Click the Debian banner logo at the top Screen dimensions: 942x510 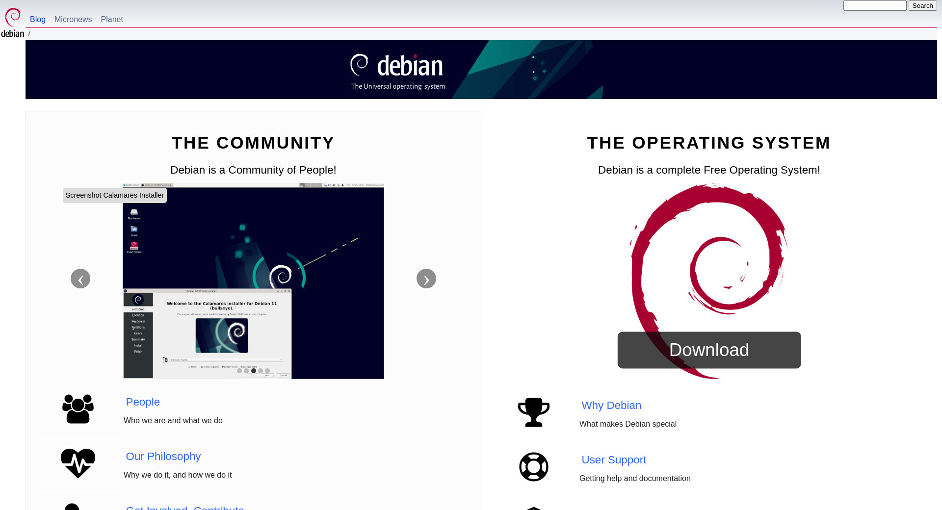397,70
